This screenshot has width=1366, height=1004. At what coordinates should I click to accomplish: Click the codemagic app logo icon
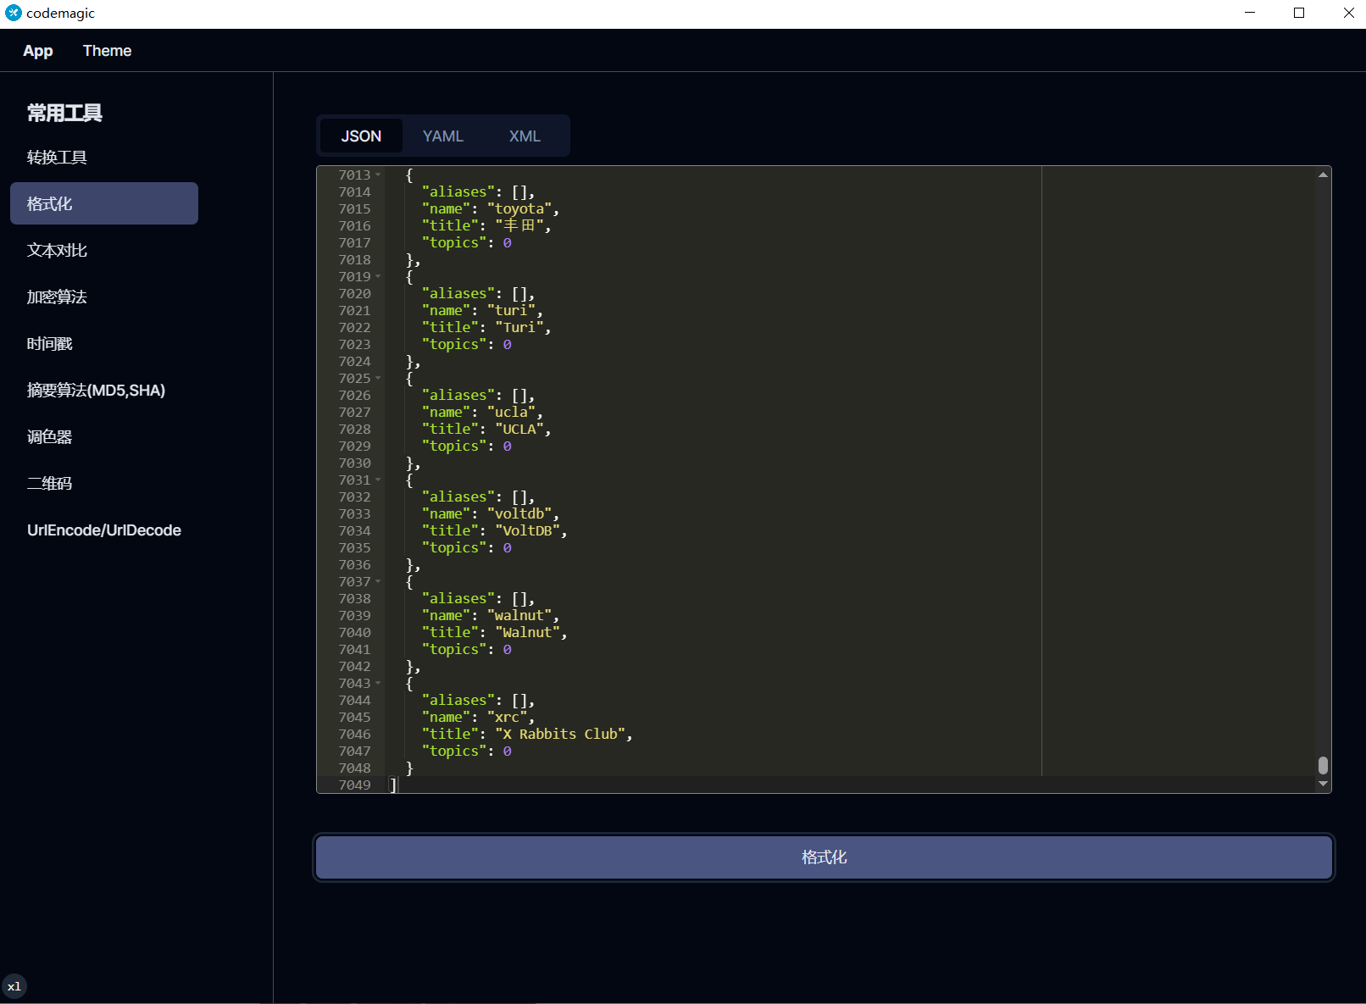tap(14, 13)
